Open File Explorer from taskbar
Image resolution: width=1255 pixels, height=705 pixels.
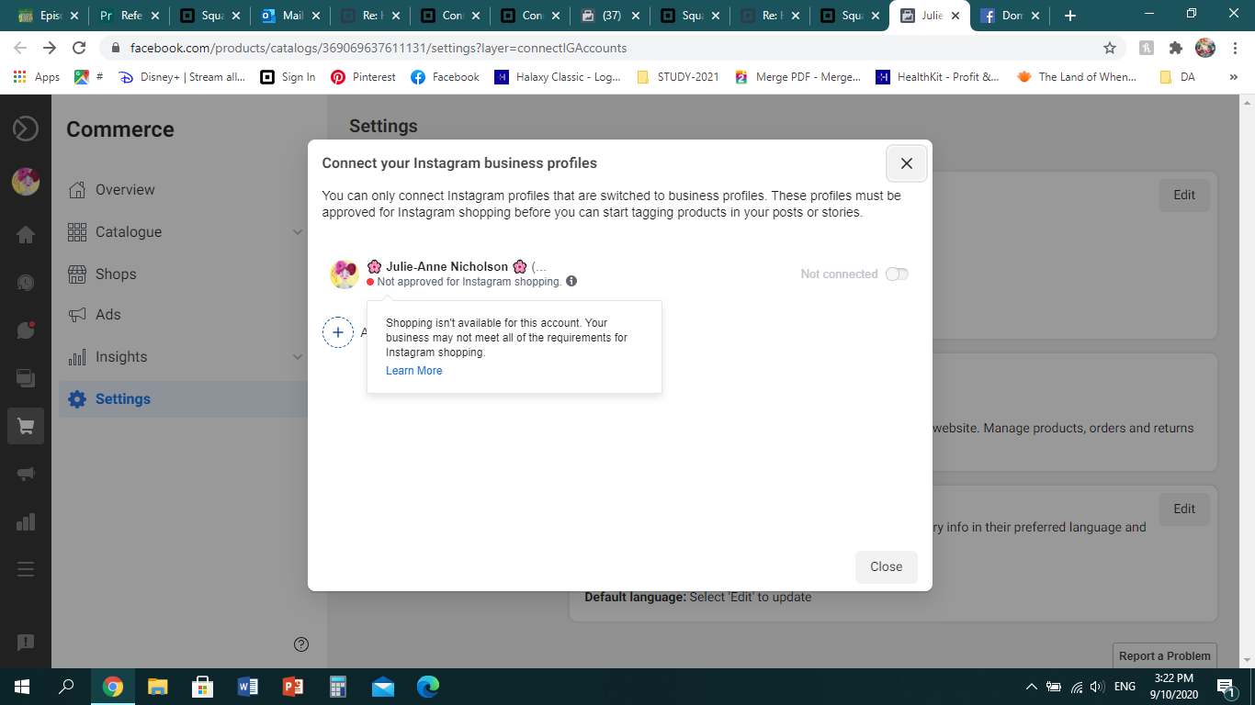click(158, 687)
